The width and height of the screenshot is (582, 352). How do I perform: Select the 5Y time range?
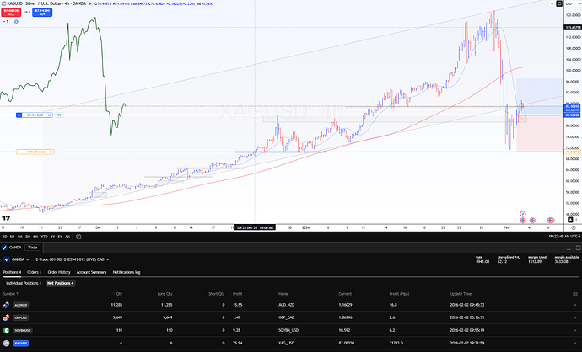point(60,237)
